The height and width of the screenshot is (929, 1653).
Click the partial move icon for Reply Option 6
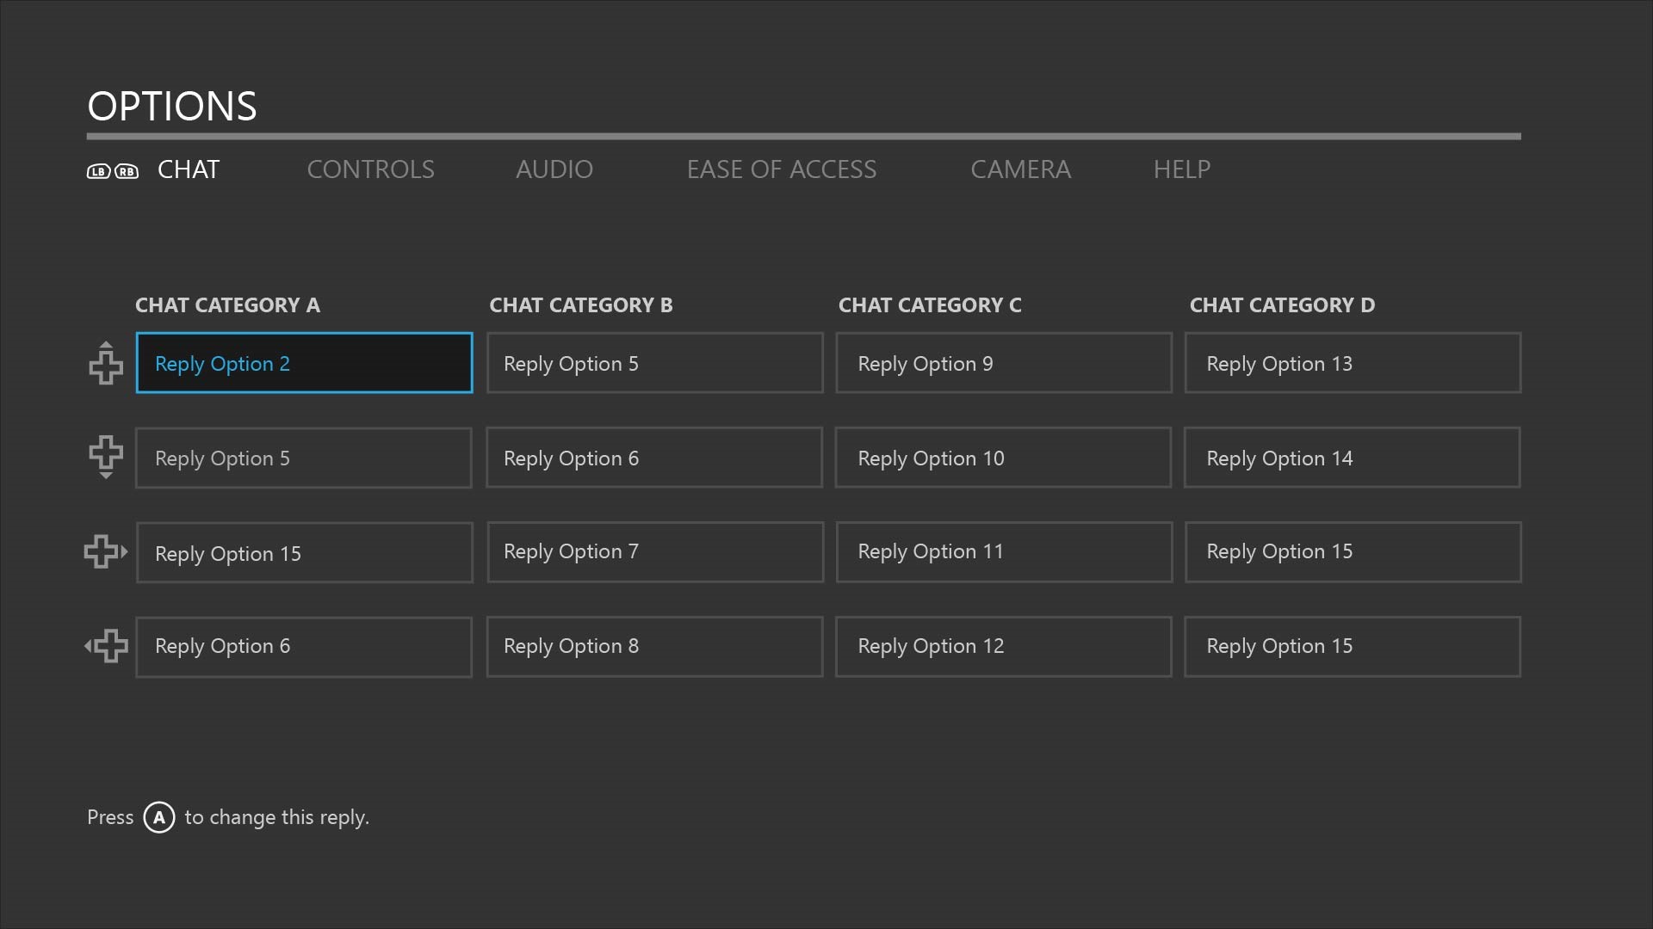(106, 647)
